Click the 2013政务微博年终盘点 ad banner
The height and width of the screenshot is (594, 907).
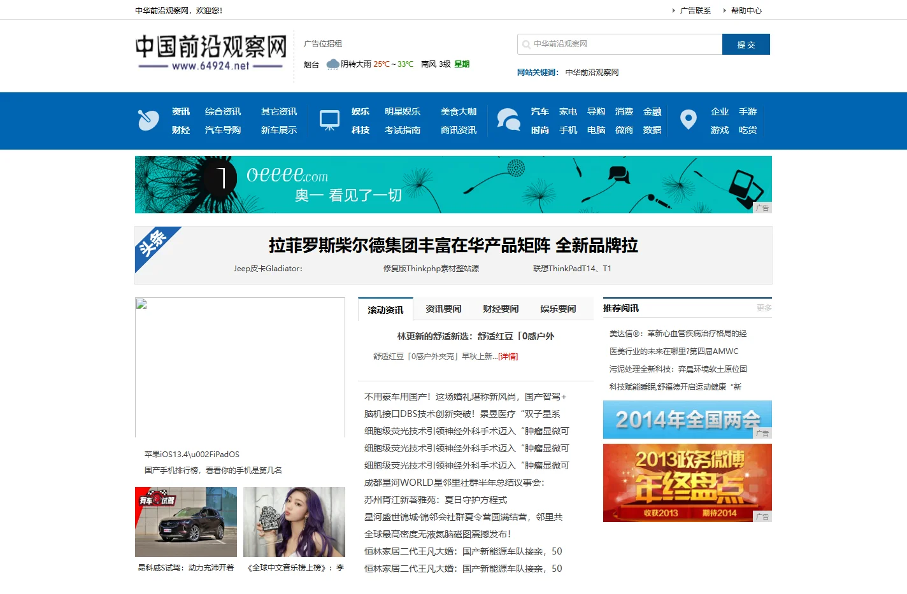tap(687, 483)
